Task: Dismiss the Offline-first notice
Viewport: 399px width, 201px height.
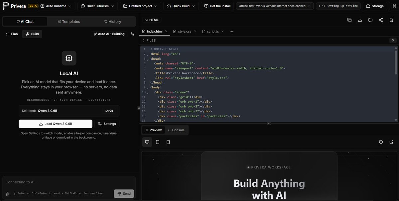Action: 310,6
